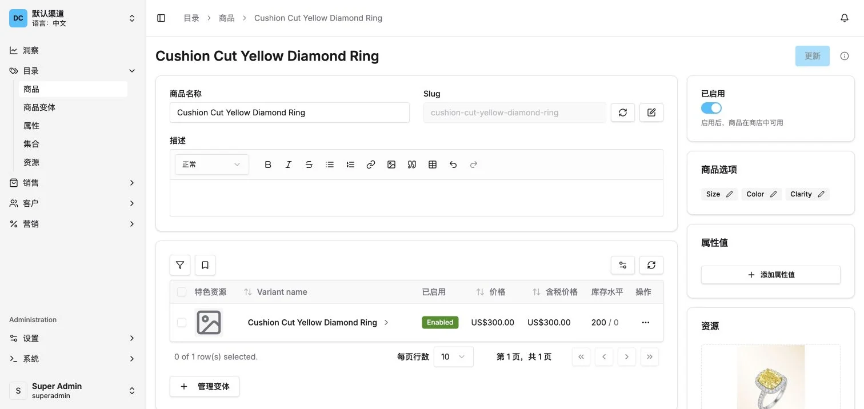This screenshot has height=409, width=864.
Task: Click the edit slug pencil icon
Action: (x=651, y=113)
